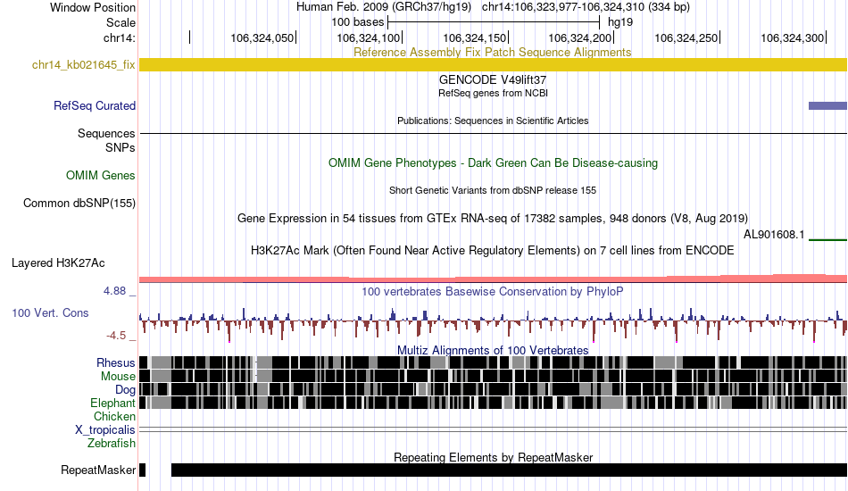Click the PhyloP -4.5 lower axis value
Screen dimensions: 848x491
tap(116, 336)
